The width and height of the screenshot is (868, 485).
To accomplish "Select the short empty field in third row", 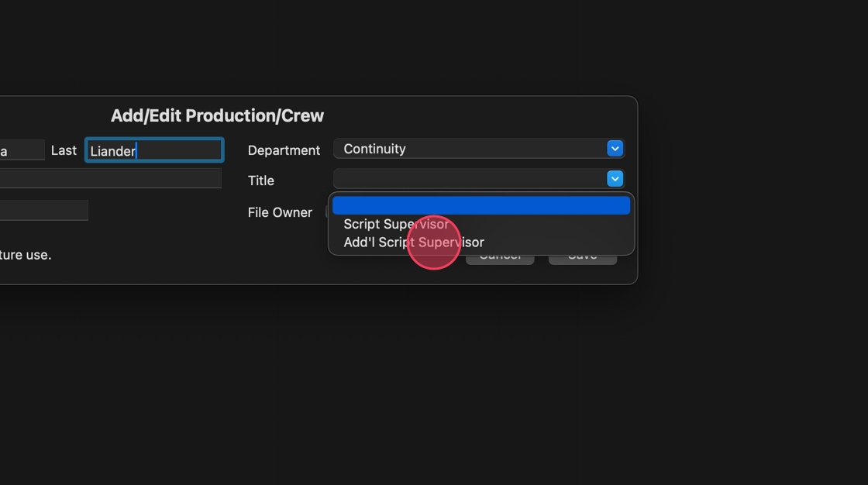I will 43,210.
